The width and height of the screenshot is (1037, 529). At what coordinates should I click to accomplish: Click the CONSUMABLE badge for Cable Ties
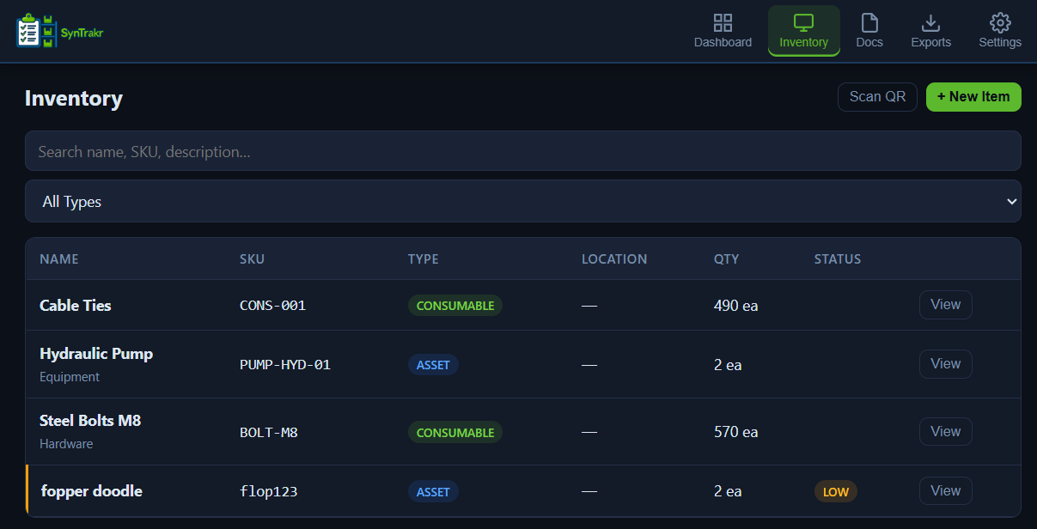click(455, 306)
